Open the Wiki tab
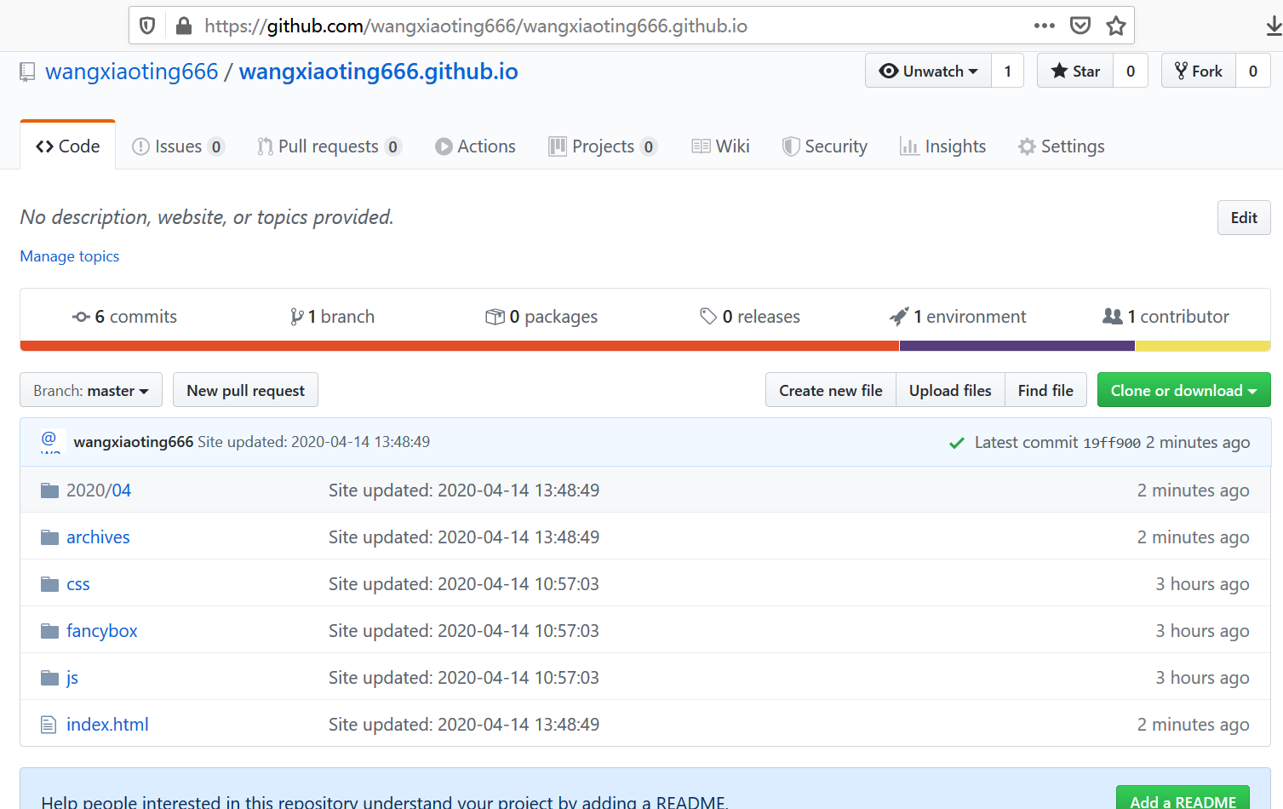This screenshot has height=809, width=1283. pyautogui.click(x=720, y=146)
